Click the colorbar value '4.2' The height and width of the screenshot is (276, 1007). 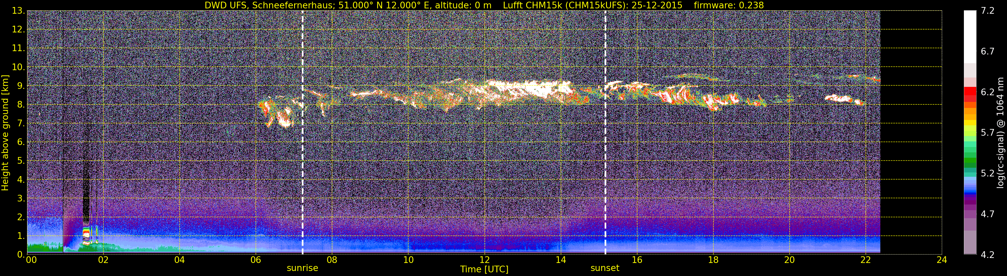(988, 255)
